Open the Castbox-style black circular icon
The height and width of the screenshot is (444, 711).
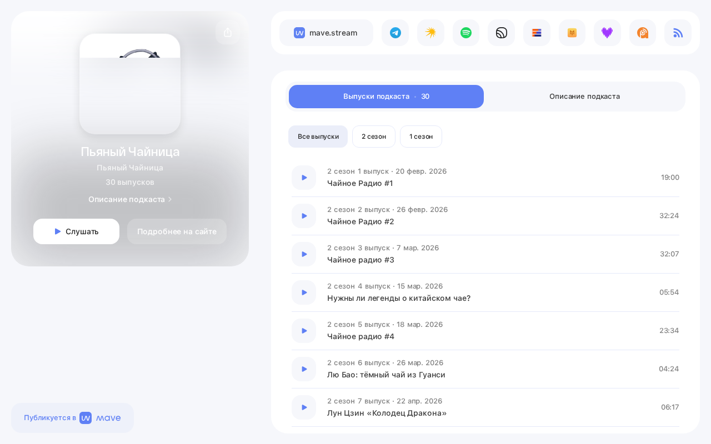[501, 33]
